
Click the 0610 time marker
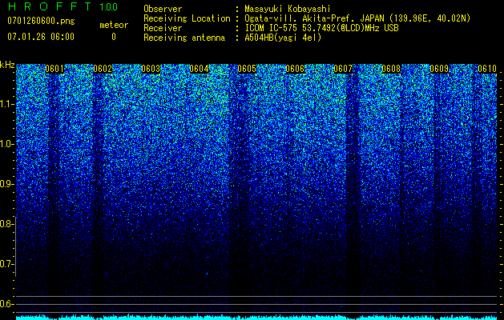(x=487, y=69)
